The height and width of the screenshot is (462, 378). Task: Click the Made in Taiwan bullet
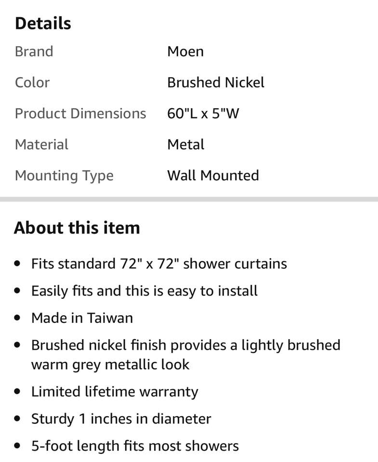point(82,318)
